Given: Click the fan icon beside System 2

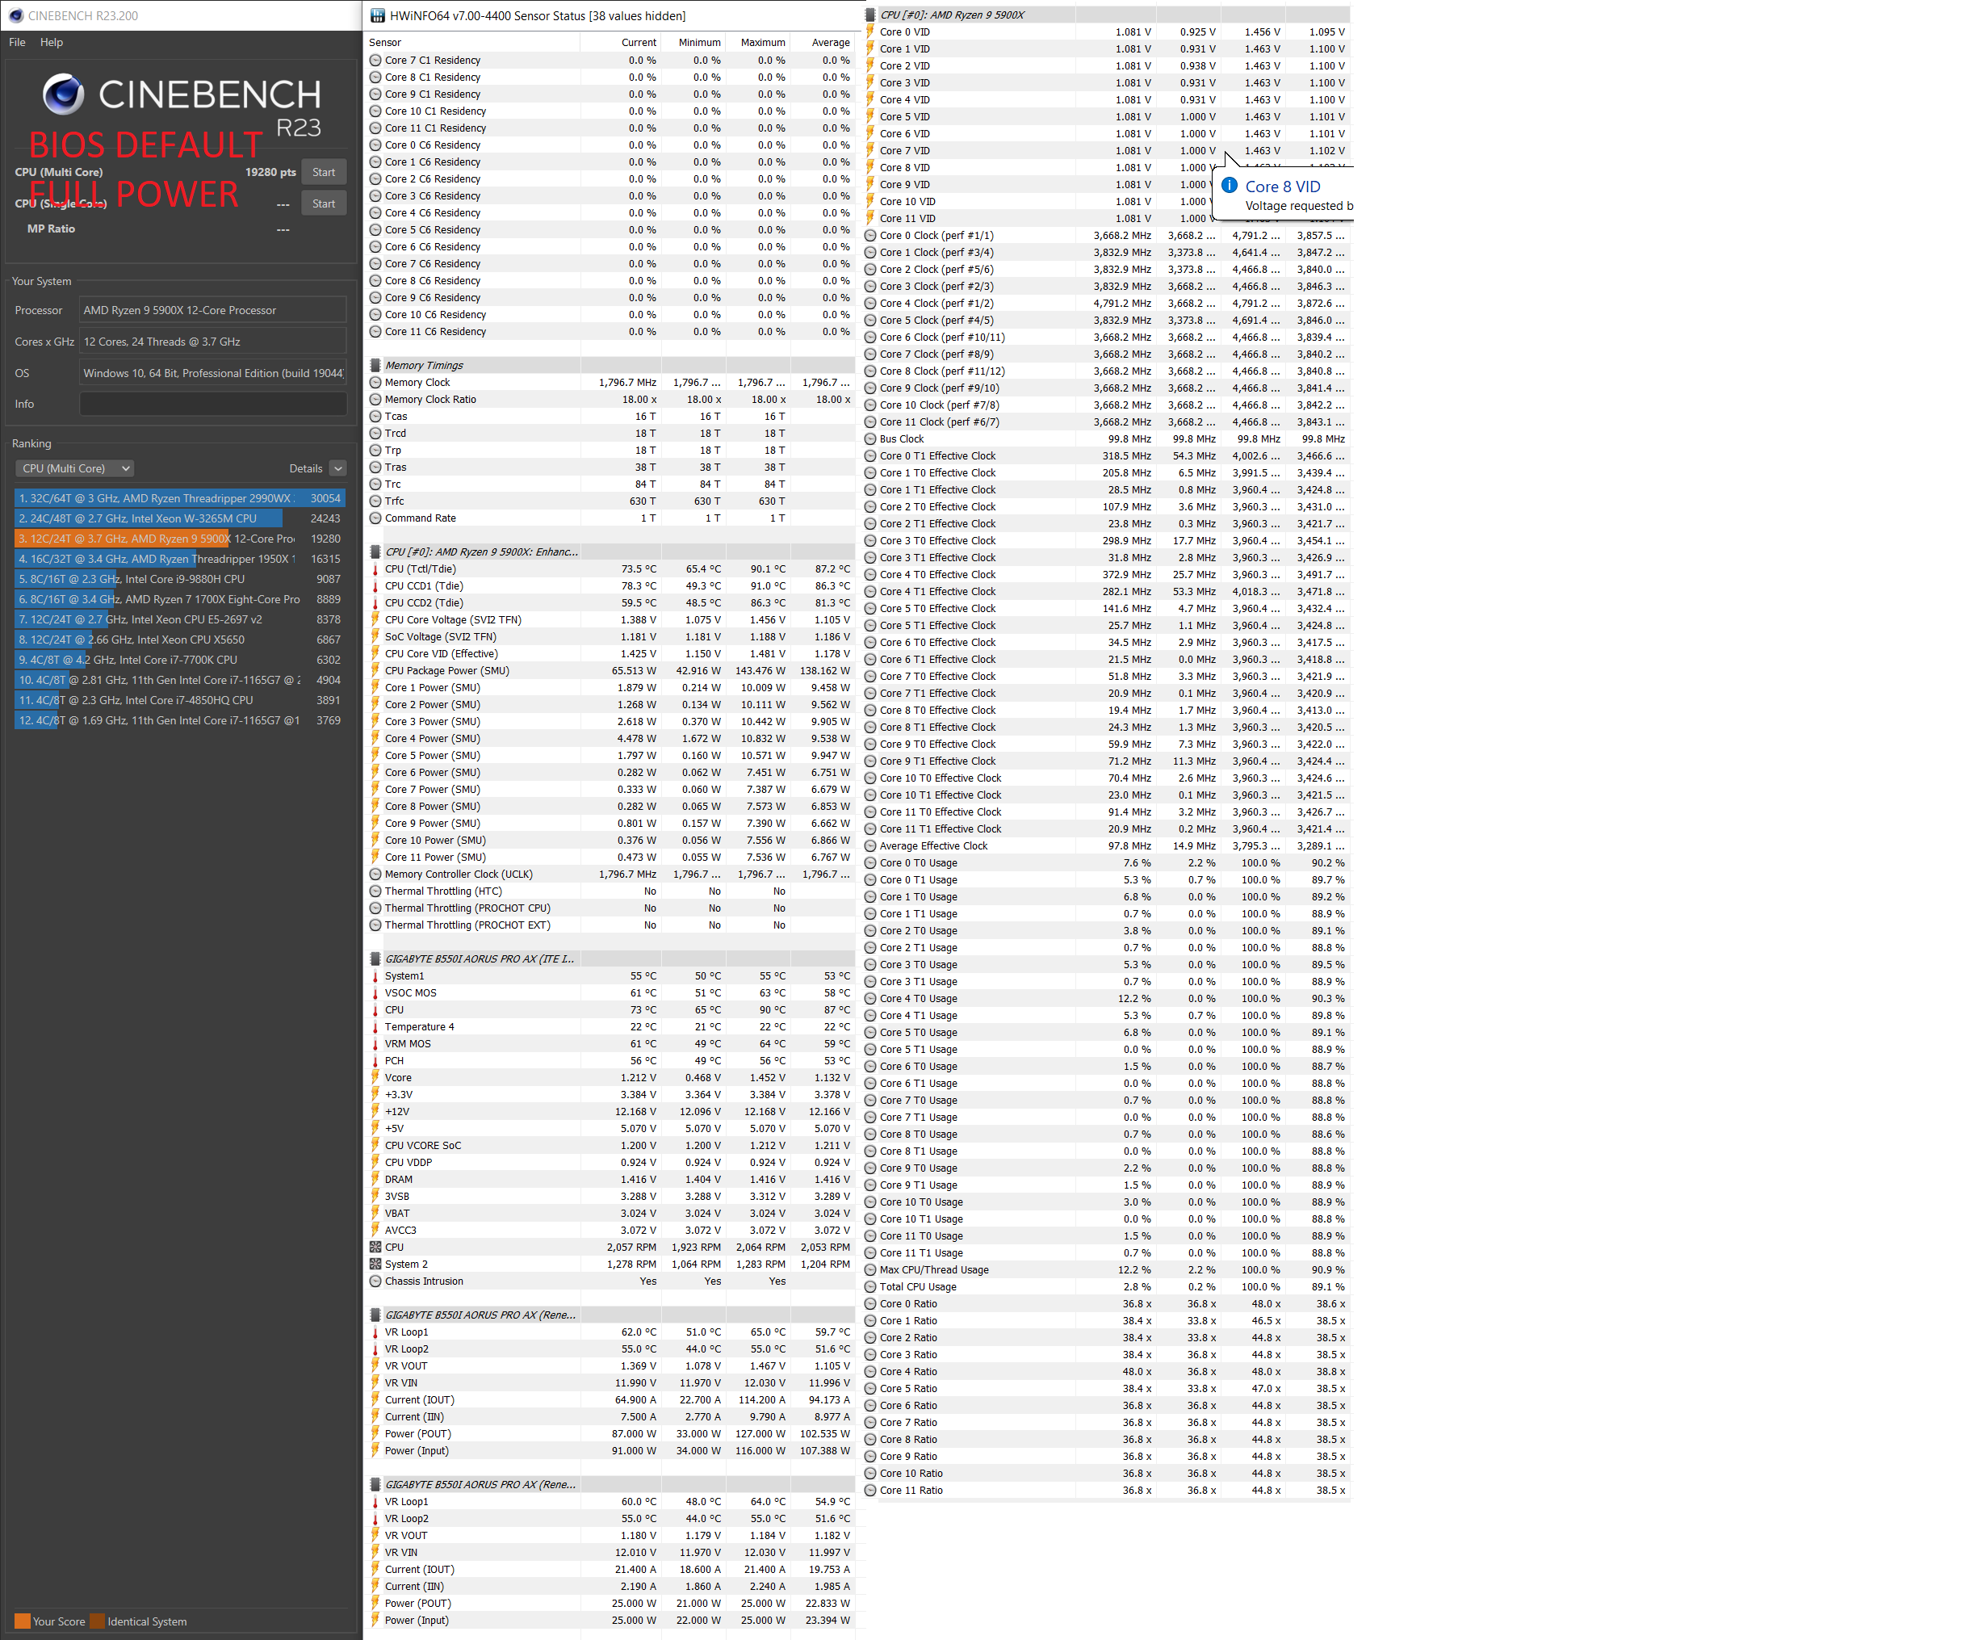Looking at the screenshot, I should point(375,1265).
